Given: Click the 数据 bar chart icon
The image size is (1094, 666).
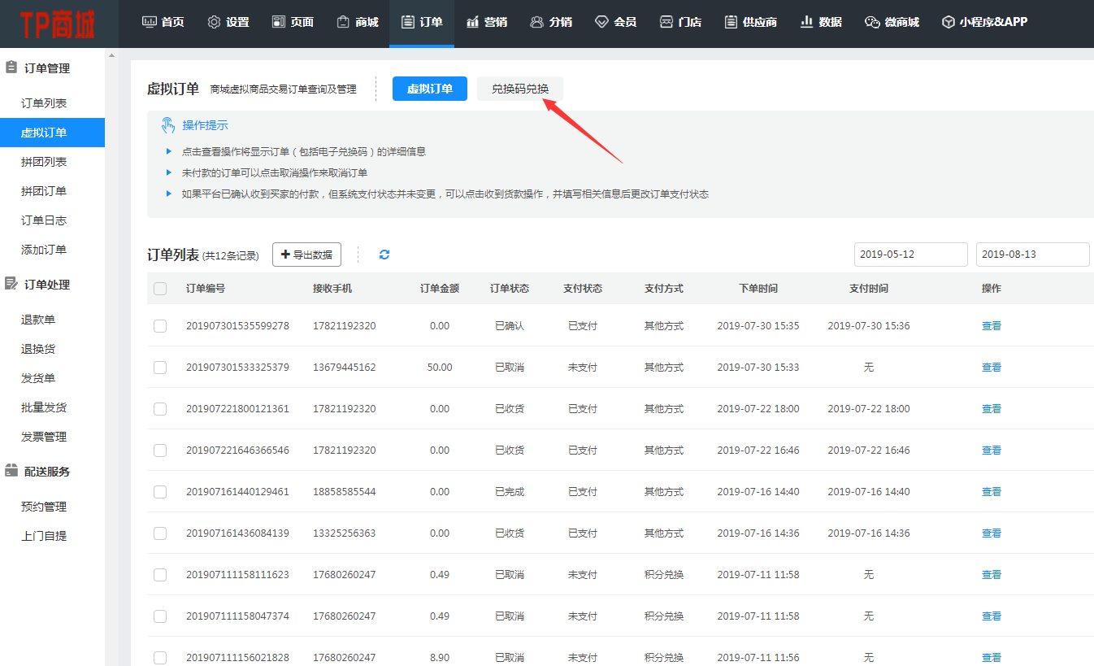Looking at the screenshot, I should [x=806, y=22].
